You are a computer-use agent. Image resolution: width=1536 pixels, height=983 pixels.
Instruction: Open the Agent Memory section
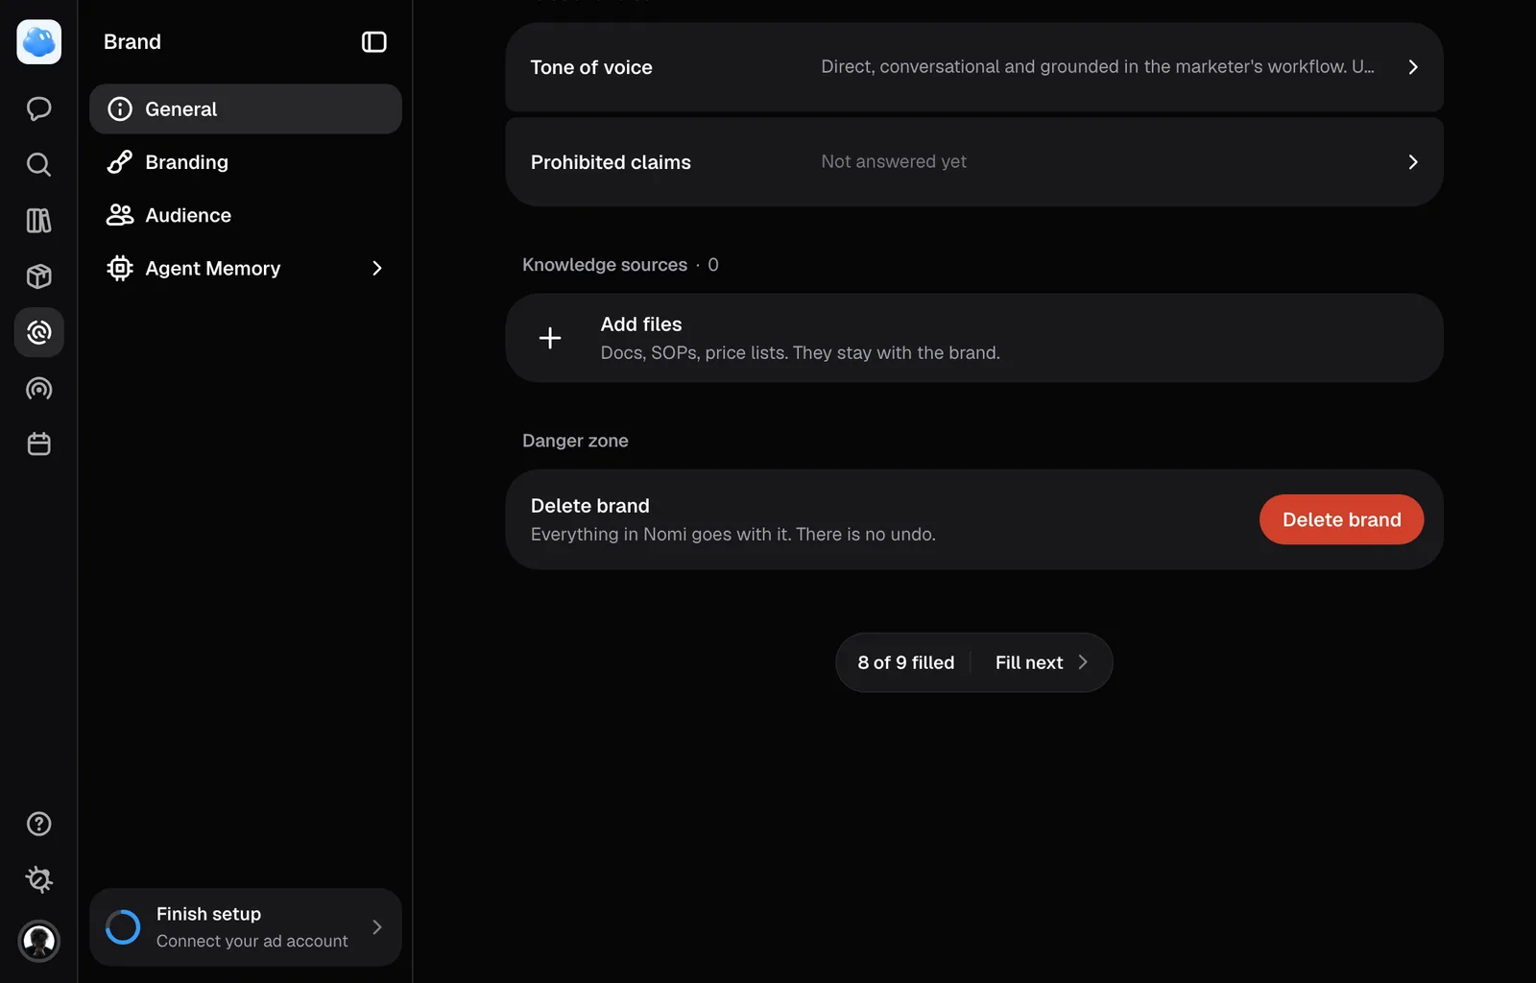(246, 269)
